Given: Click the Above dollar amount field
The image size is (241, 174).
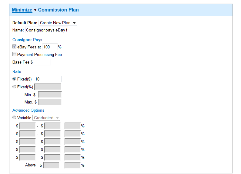Looking at the screenshot, I should 51,165.
